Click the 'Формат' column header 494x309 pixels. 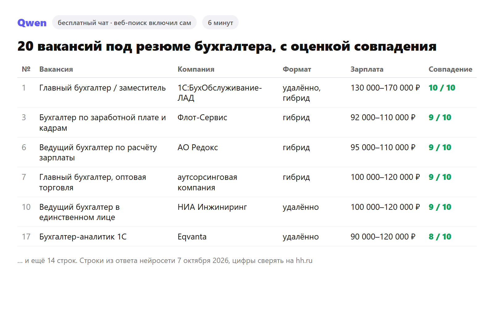point(297,69)
